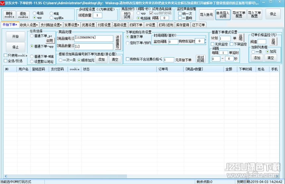Click the 说明 button in 任务选择
Image resolution: width=285 pixels, height=184 pixels.
tap(50, 41)
